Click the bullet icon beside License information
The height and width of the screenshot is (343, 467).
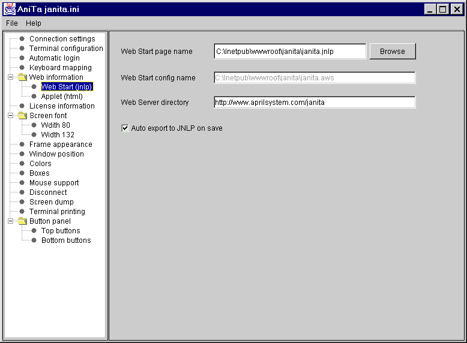(22, 106)
